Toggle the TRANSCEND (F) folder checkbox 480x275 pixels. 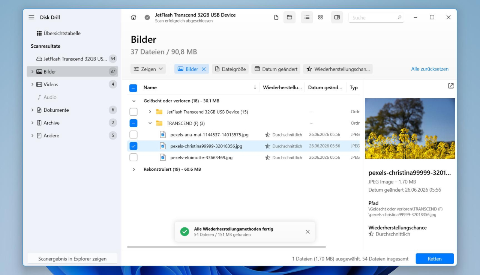click(x=133, y=123)
